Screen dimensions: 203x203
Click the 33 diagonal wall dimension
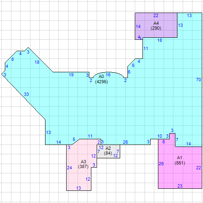pos(26,94)
